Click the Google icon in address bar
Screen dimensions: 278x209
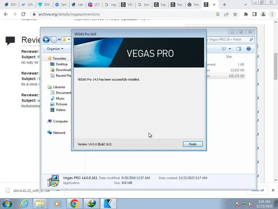[x=218, y=14]
